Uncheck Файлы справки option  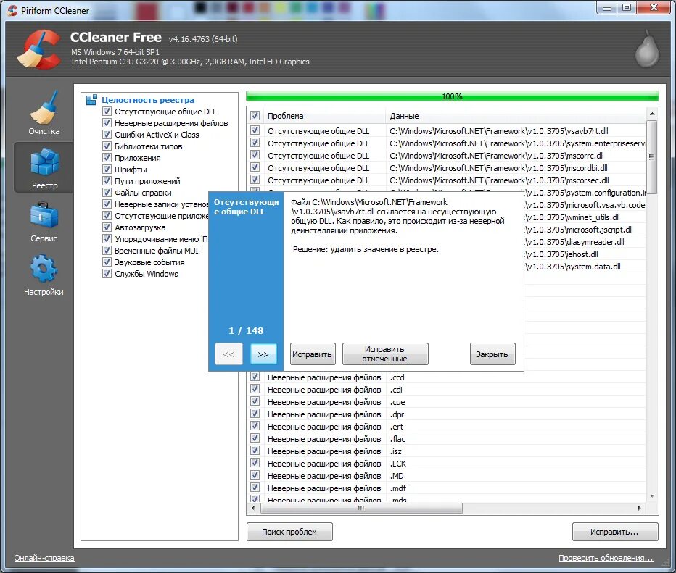[107, 193]
